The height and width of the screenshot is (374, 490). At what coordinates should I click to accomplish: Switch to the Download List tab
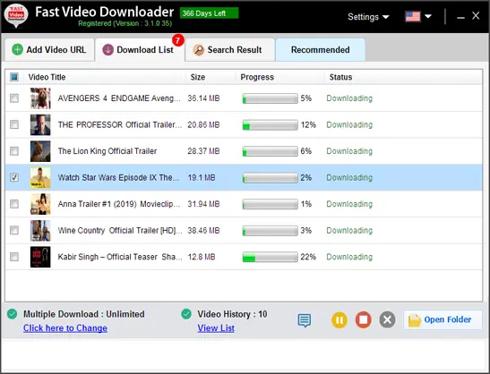click(140, 50)
